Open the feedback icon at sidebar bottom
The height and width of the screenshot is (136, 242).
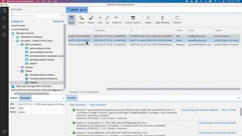[x=4, y=132]
